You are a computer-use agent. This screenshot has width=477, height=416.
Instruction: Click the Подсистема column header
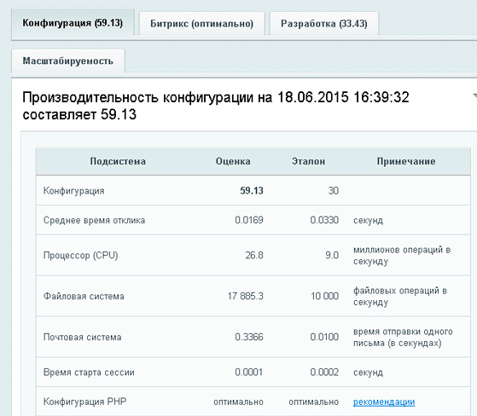118,161
